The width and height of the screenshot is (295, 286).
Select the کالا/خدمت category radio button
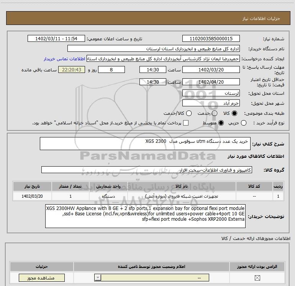tap(189, 113)
